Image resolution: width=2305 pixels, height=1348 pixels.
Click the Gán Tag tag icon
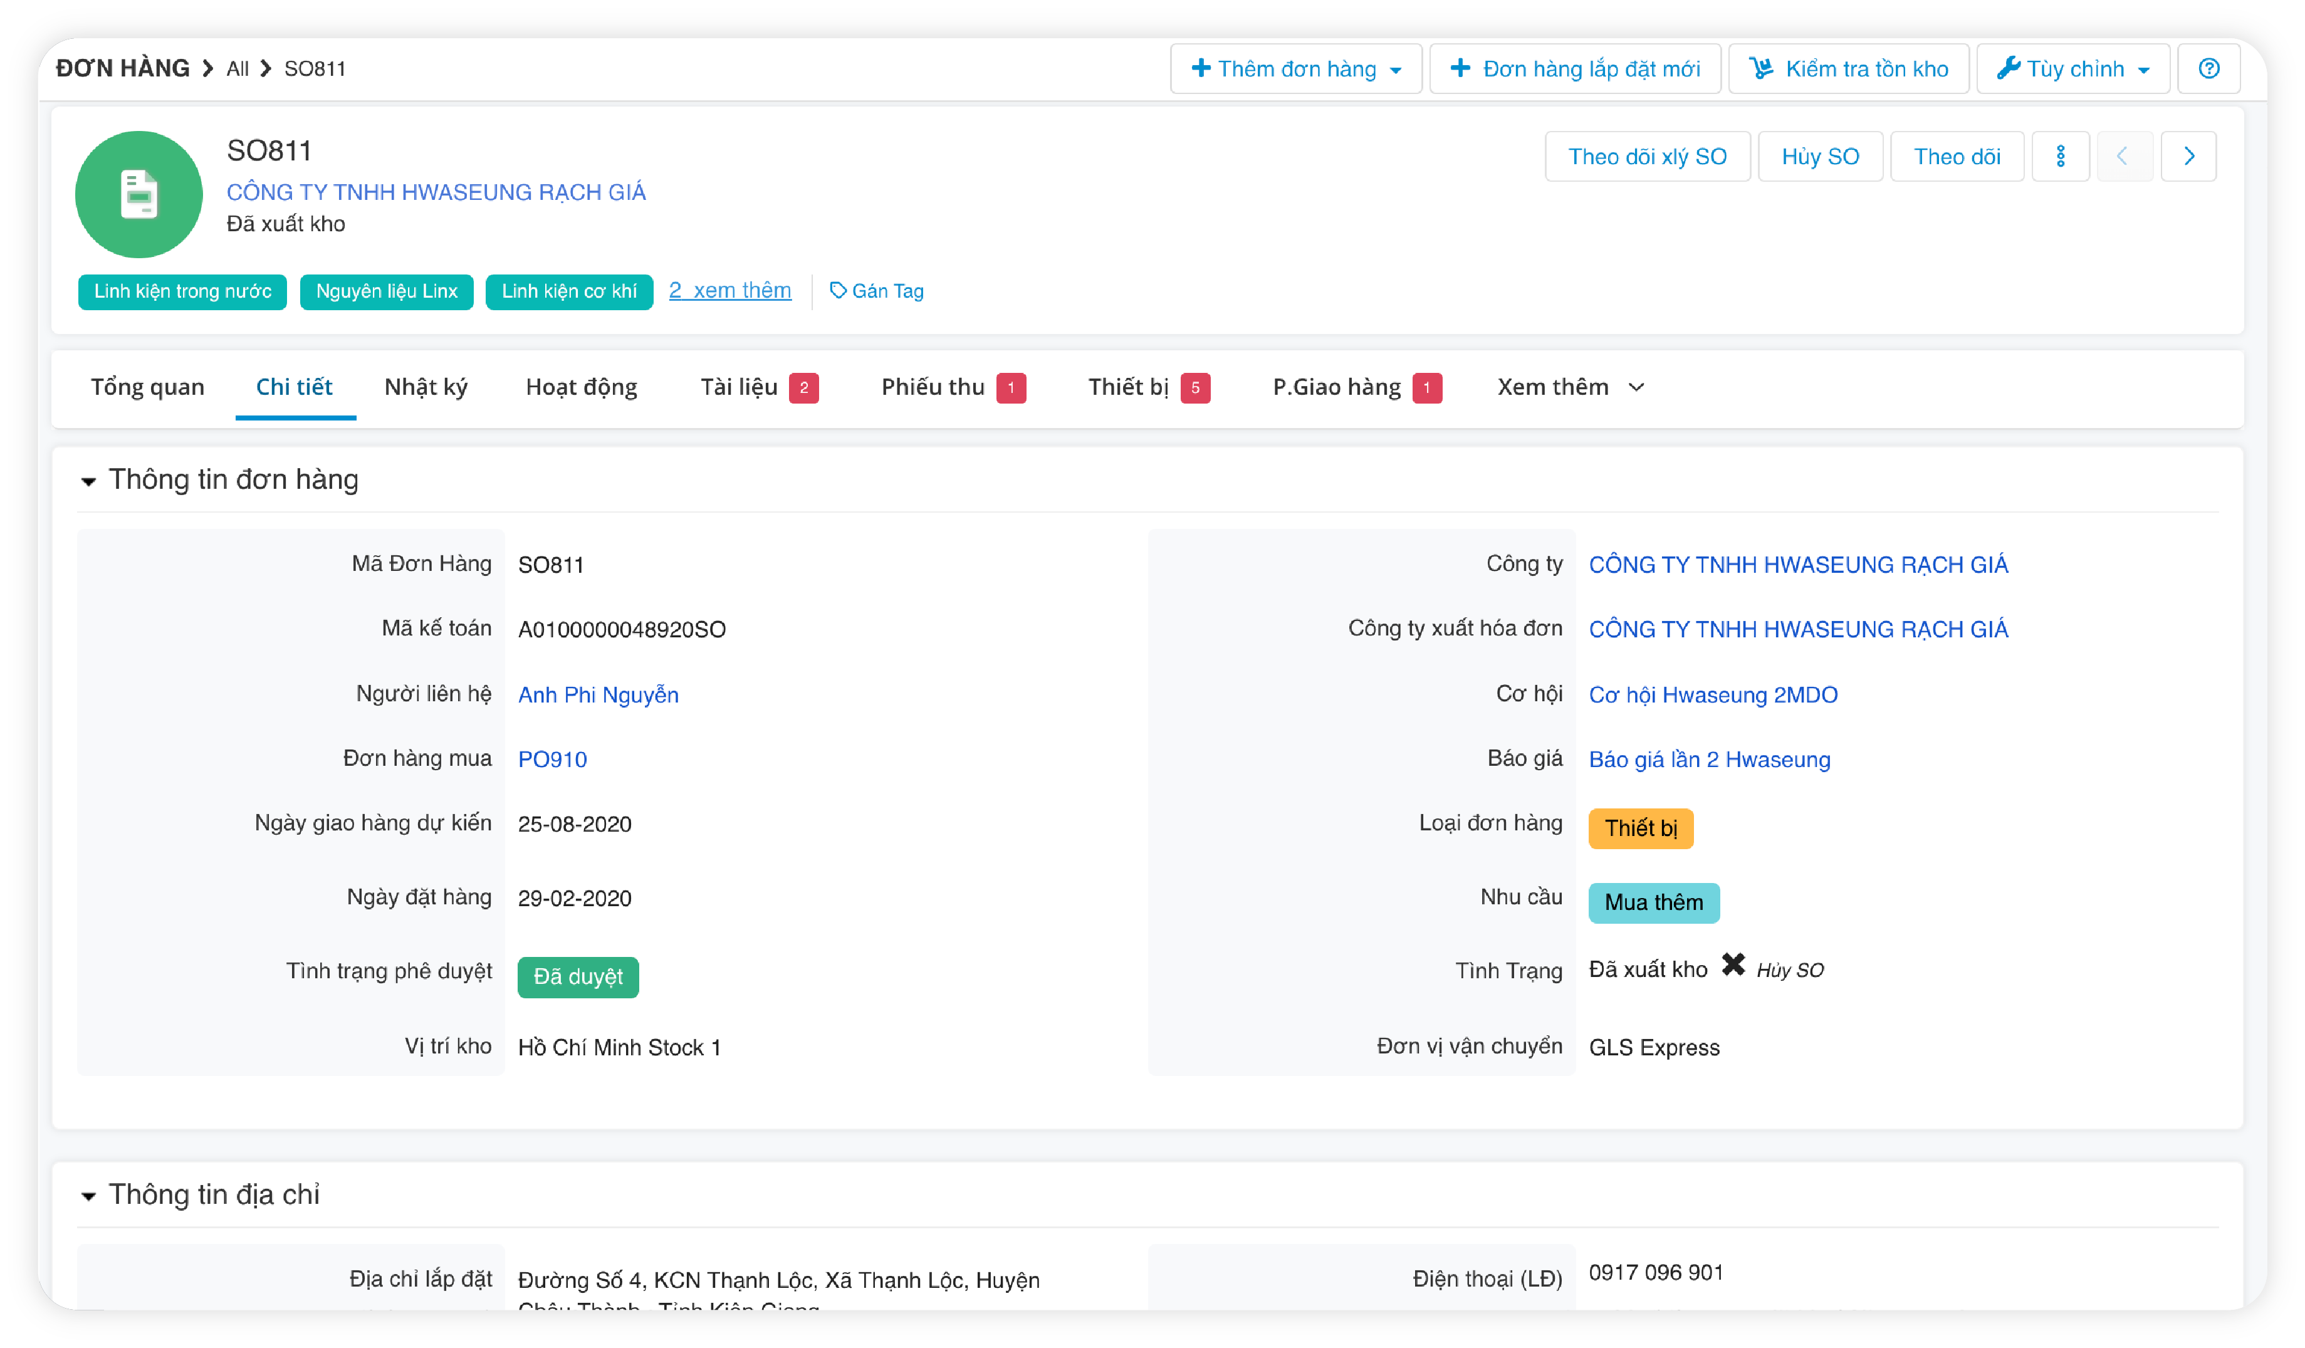pos(837,290)
